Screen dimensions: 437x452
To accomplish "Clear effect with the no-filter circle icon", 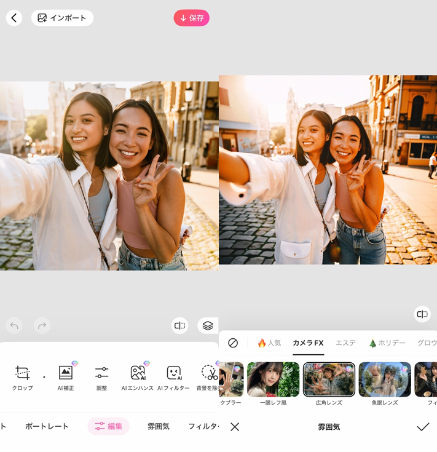I will click(233, 343).
